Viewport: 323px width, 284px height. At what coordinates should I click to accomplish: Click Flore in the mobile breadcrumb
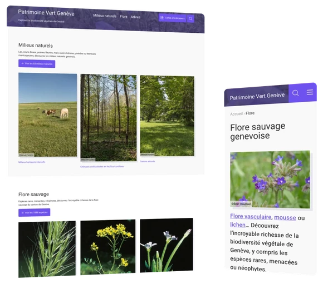pyautogui.click(x=250, y=113)
